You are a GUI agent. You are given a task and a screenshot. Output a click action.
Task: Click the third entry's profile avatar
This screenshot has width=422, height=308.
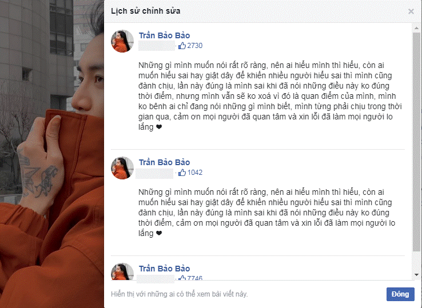[122, 271]
